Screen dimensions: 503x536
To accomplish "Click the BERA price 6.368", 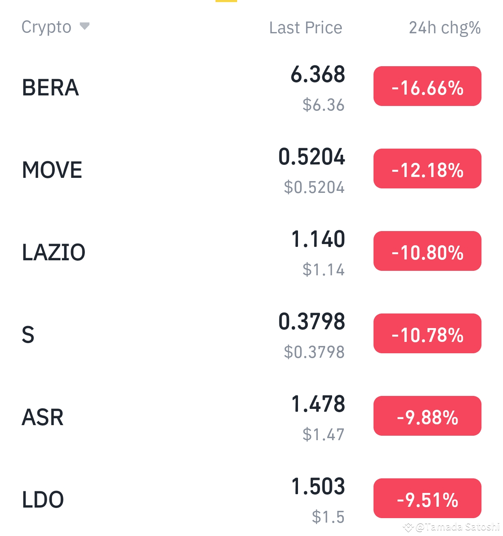I will tap(318, 74).
